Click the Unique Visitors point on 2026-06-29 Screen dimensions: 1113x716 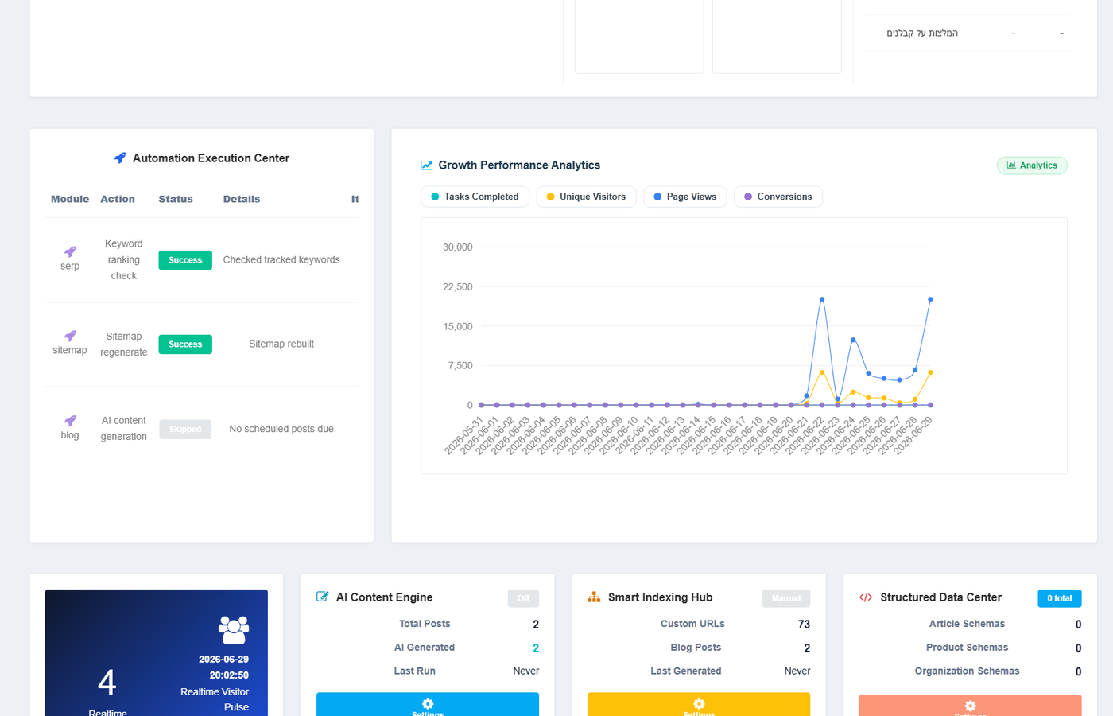pyautogui.click(x=930, y=372)
